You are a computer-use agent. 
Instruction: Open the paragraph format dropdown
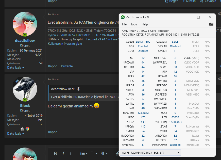104,153
